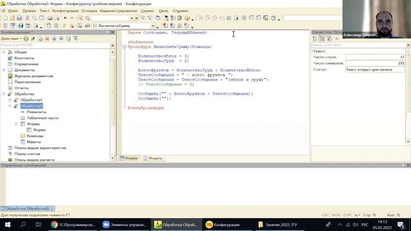The image size is (411, 231).
Task: Open the Администрирование menu
Action: tap(118, 11)
